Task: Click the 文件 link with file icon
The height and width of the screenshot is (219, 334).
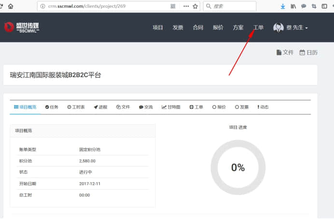Action: click(x=285, y=53)
